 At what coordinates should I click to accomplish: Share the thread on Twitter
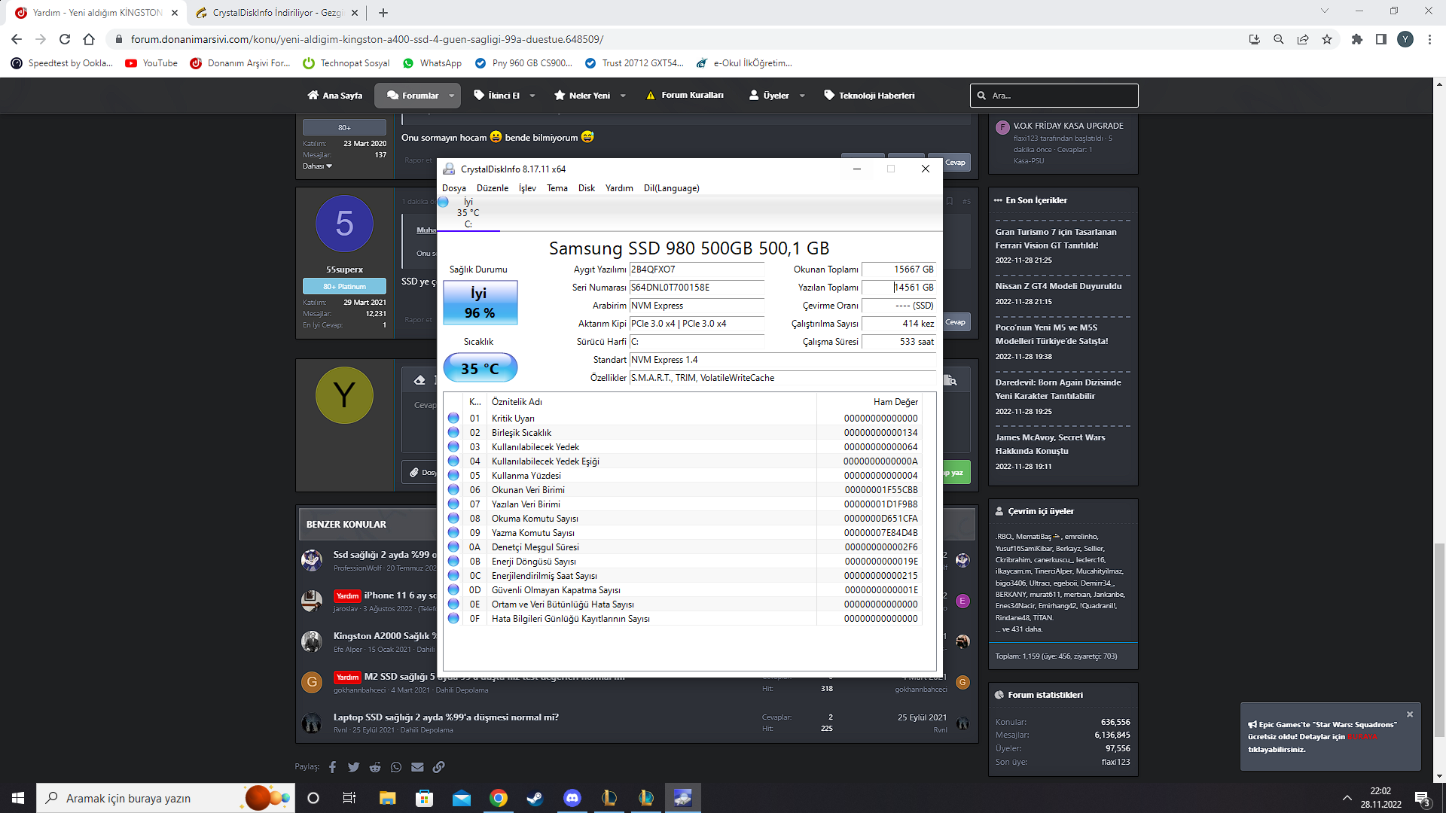click(x=353, y=767)
